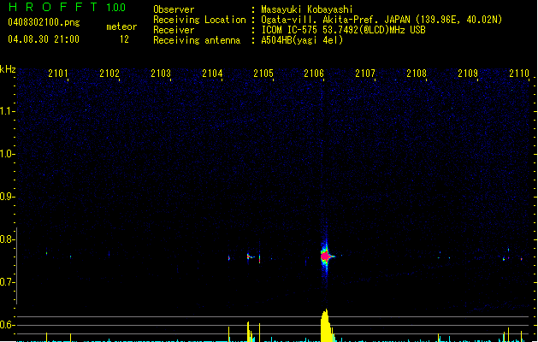538x342 pixels.
Task: Click the meteor count value 12
Action: pos(124,39)
